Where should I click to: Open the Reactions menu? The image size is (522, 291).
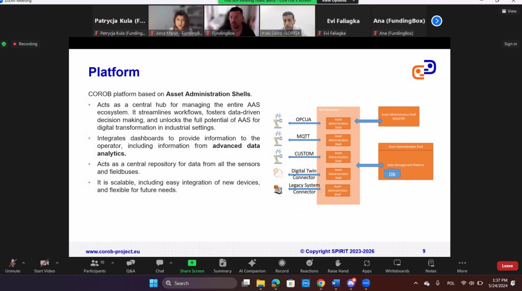(309, 264)
